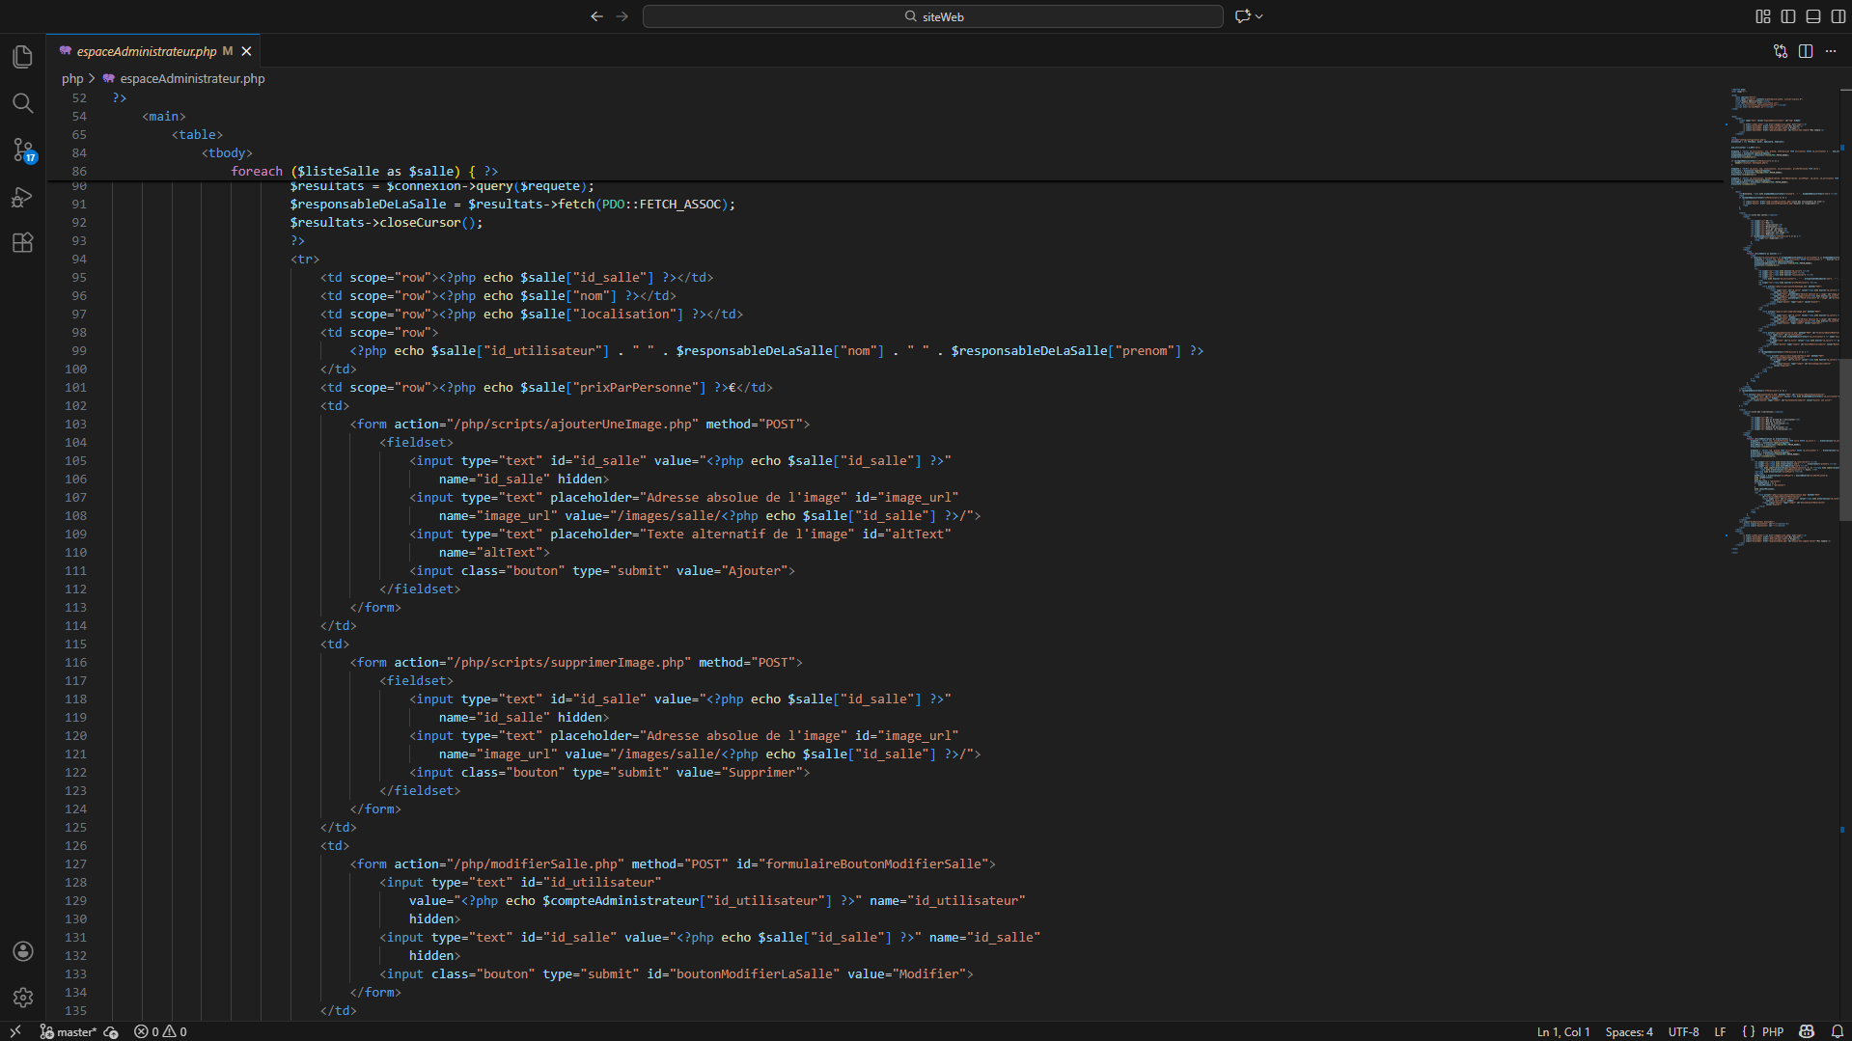The width and height of the screenshot is (1852, 1041).
Task: Click the value="Ajouter" submit input line
Action: coord(602,570)
